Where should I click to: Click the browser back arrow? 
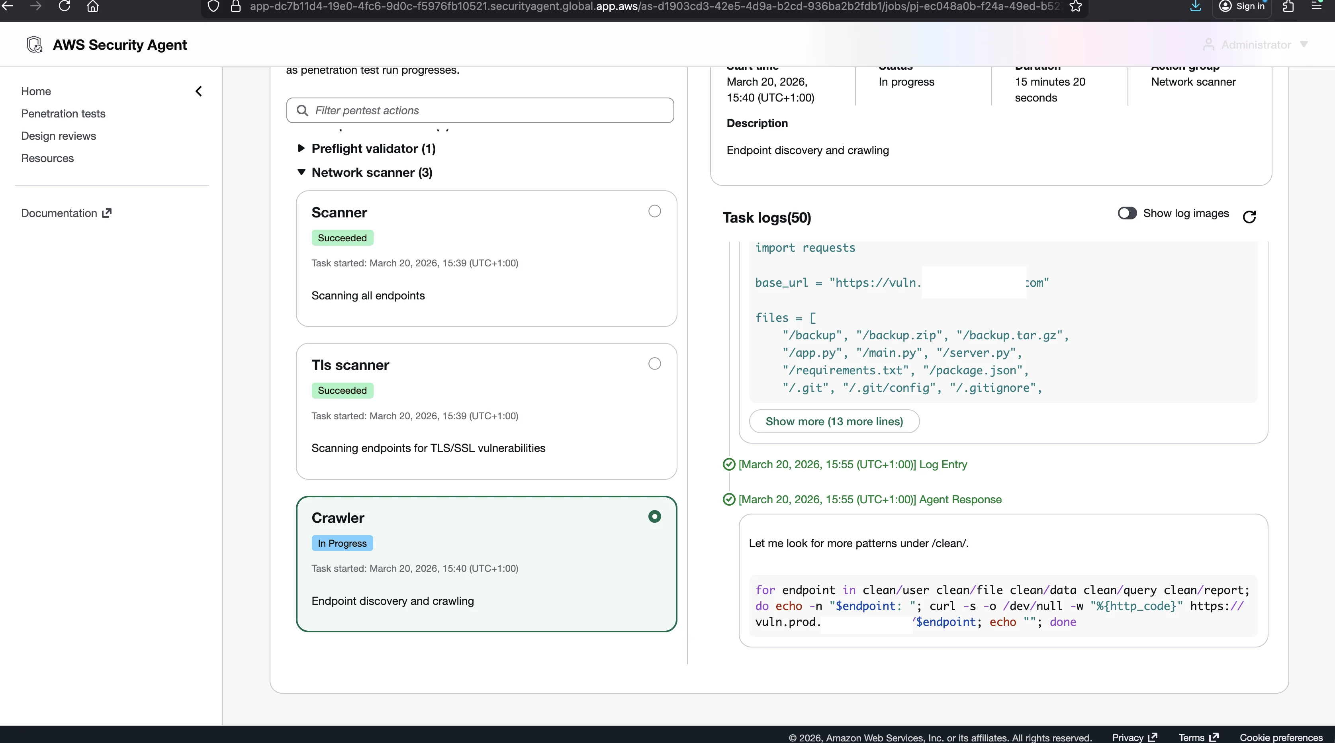coord(7,6)
